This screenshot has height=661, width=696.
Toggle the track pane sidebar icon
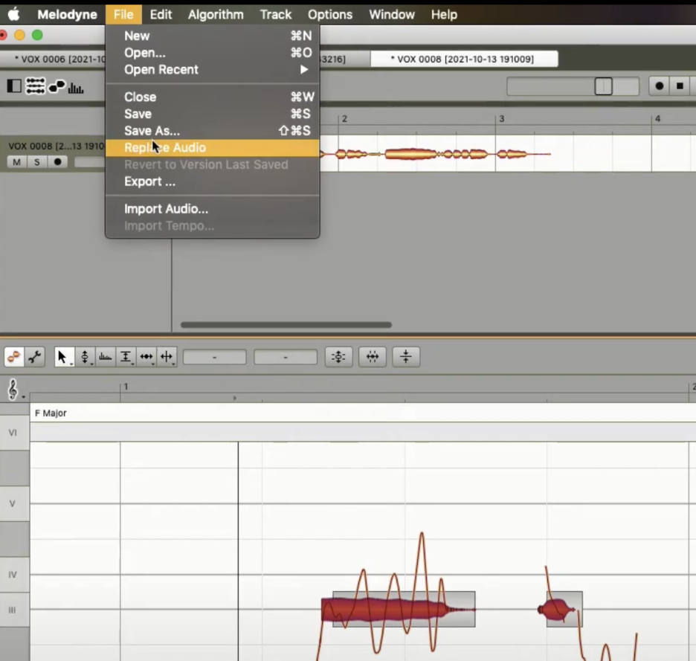pyautogui.click(x=14, y=86)
